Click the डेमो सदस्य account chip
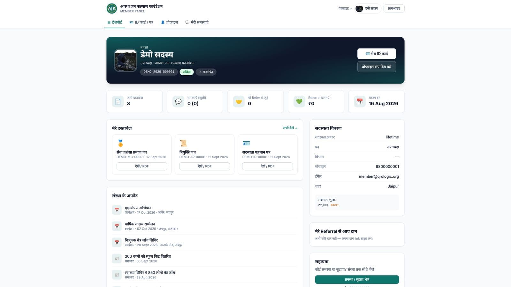511x287 pixels. pyautogui.click(x=368, y=9)
